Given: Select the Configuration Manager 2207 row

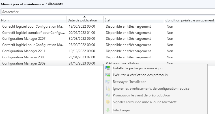Looking at the screenshot, I should tap(24, 39).
